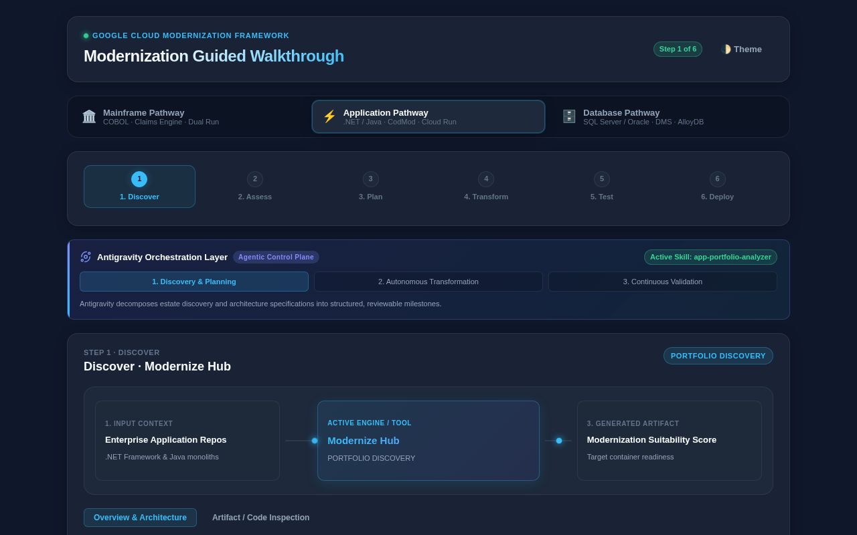Go to step 5. Test
This screenshot has height=535, width=857.
tap(602, 187)
